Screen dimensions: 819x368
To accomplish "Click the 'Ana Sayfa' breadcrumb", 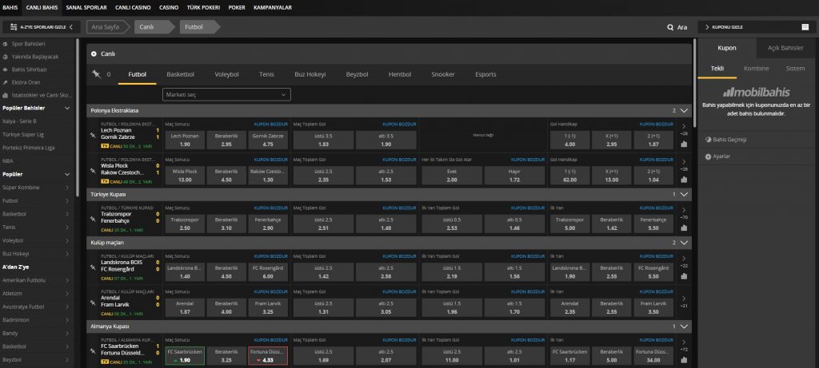I will 106,27.
